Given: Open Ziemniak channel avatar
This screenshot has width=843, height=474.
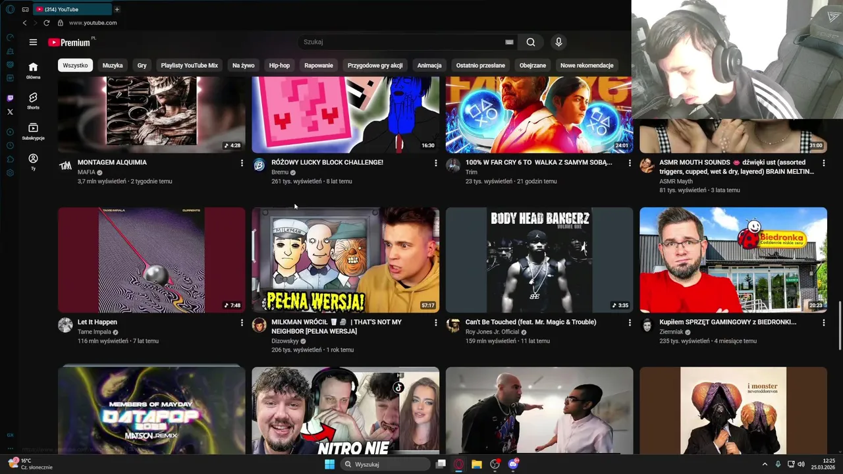Looking at the screenshot, I should (x=647, y=325).
